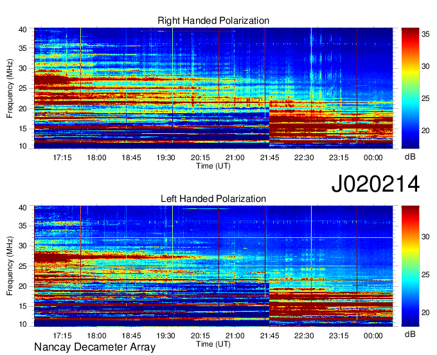Click the 23:15 time tick on the left-handed plot
This screenshot has height=355, width=437.
pyautogui.click(x=339, y=336)
